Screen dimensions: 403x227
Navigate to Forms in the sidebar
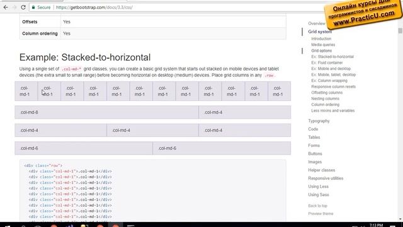tap(314, 146)
